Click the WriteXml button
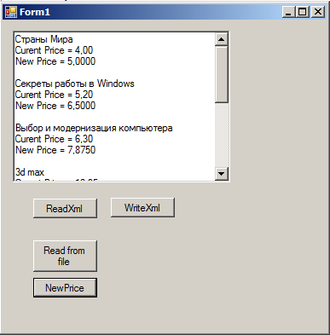The height and width of the screenshot is (335, 330). 142,208
